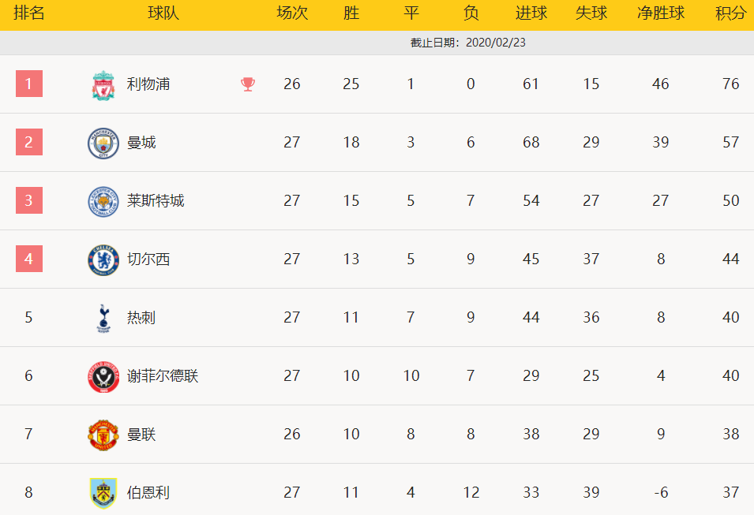The image size is (754, 515).
Task: Select the red rank 1 badge
Action: tap(29, 84)
